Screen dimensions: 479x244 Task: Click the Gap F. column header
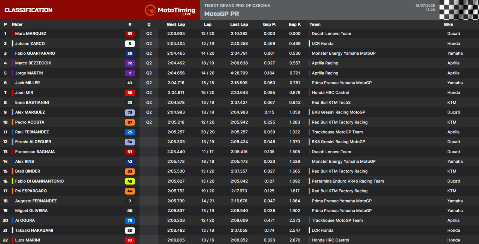pyautogui.click(x=295, y=24)
